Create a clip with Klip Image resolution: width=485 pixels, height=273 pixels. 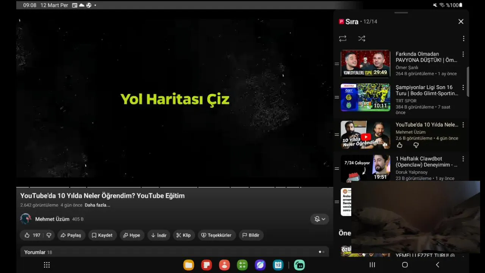(x=184, y=235)
